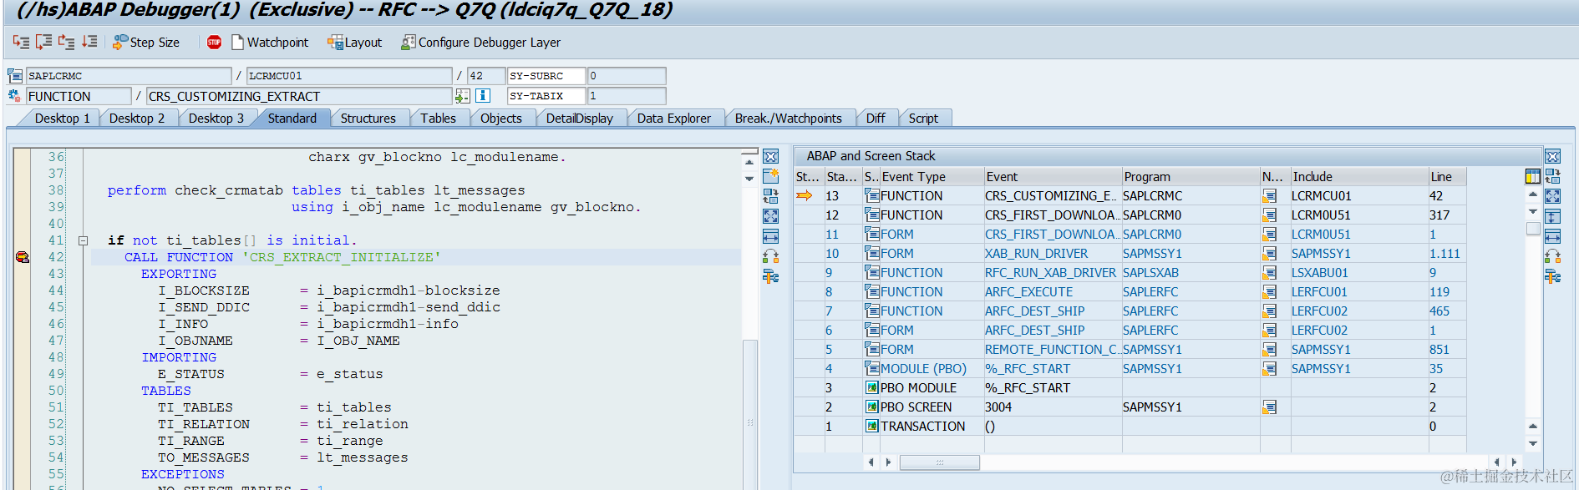Image resolution: width=1579 pixels, height=490 pixels.
Task: Click program icon beside SAPLCRMC field
Action: [15, 75]
